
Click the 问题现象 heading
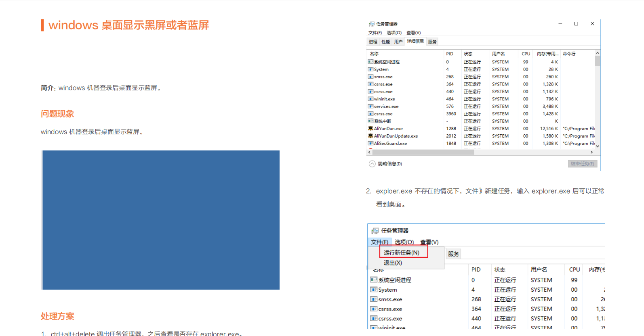click(x=57, y=114)
